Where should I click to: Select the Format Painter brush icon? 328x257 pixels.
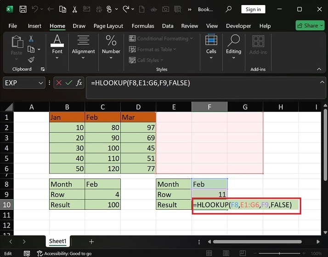31,60
